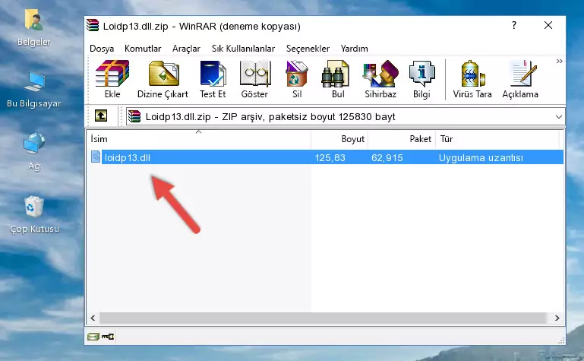
Task: Open the Araçlar menu
Action: (x=186, y=49)
